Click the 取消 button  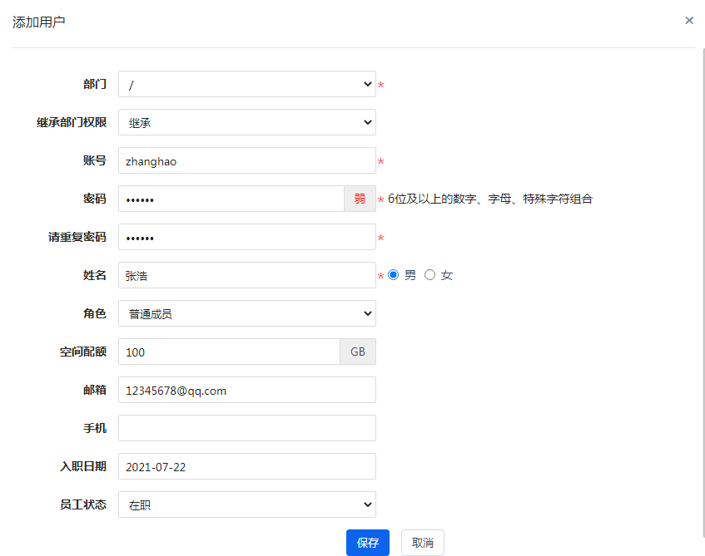coord(423,543)
